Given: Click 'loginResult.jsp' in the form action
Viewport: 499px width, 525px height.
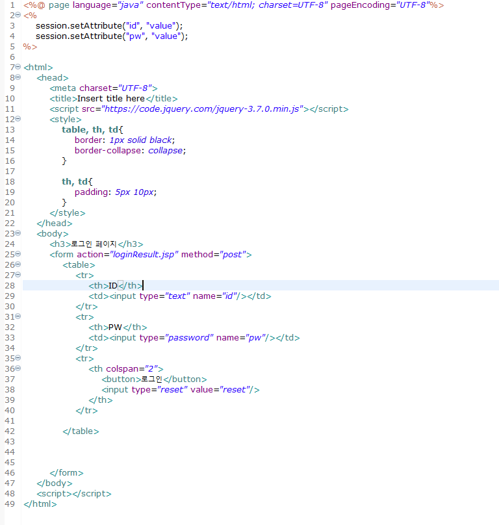Looking at the screenshot, I should [x=144, y=255].
